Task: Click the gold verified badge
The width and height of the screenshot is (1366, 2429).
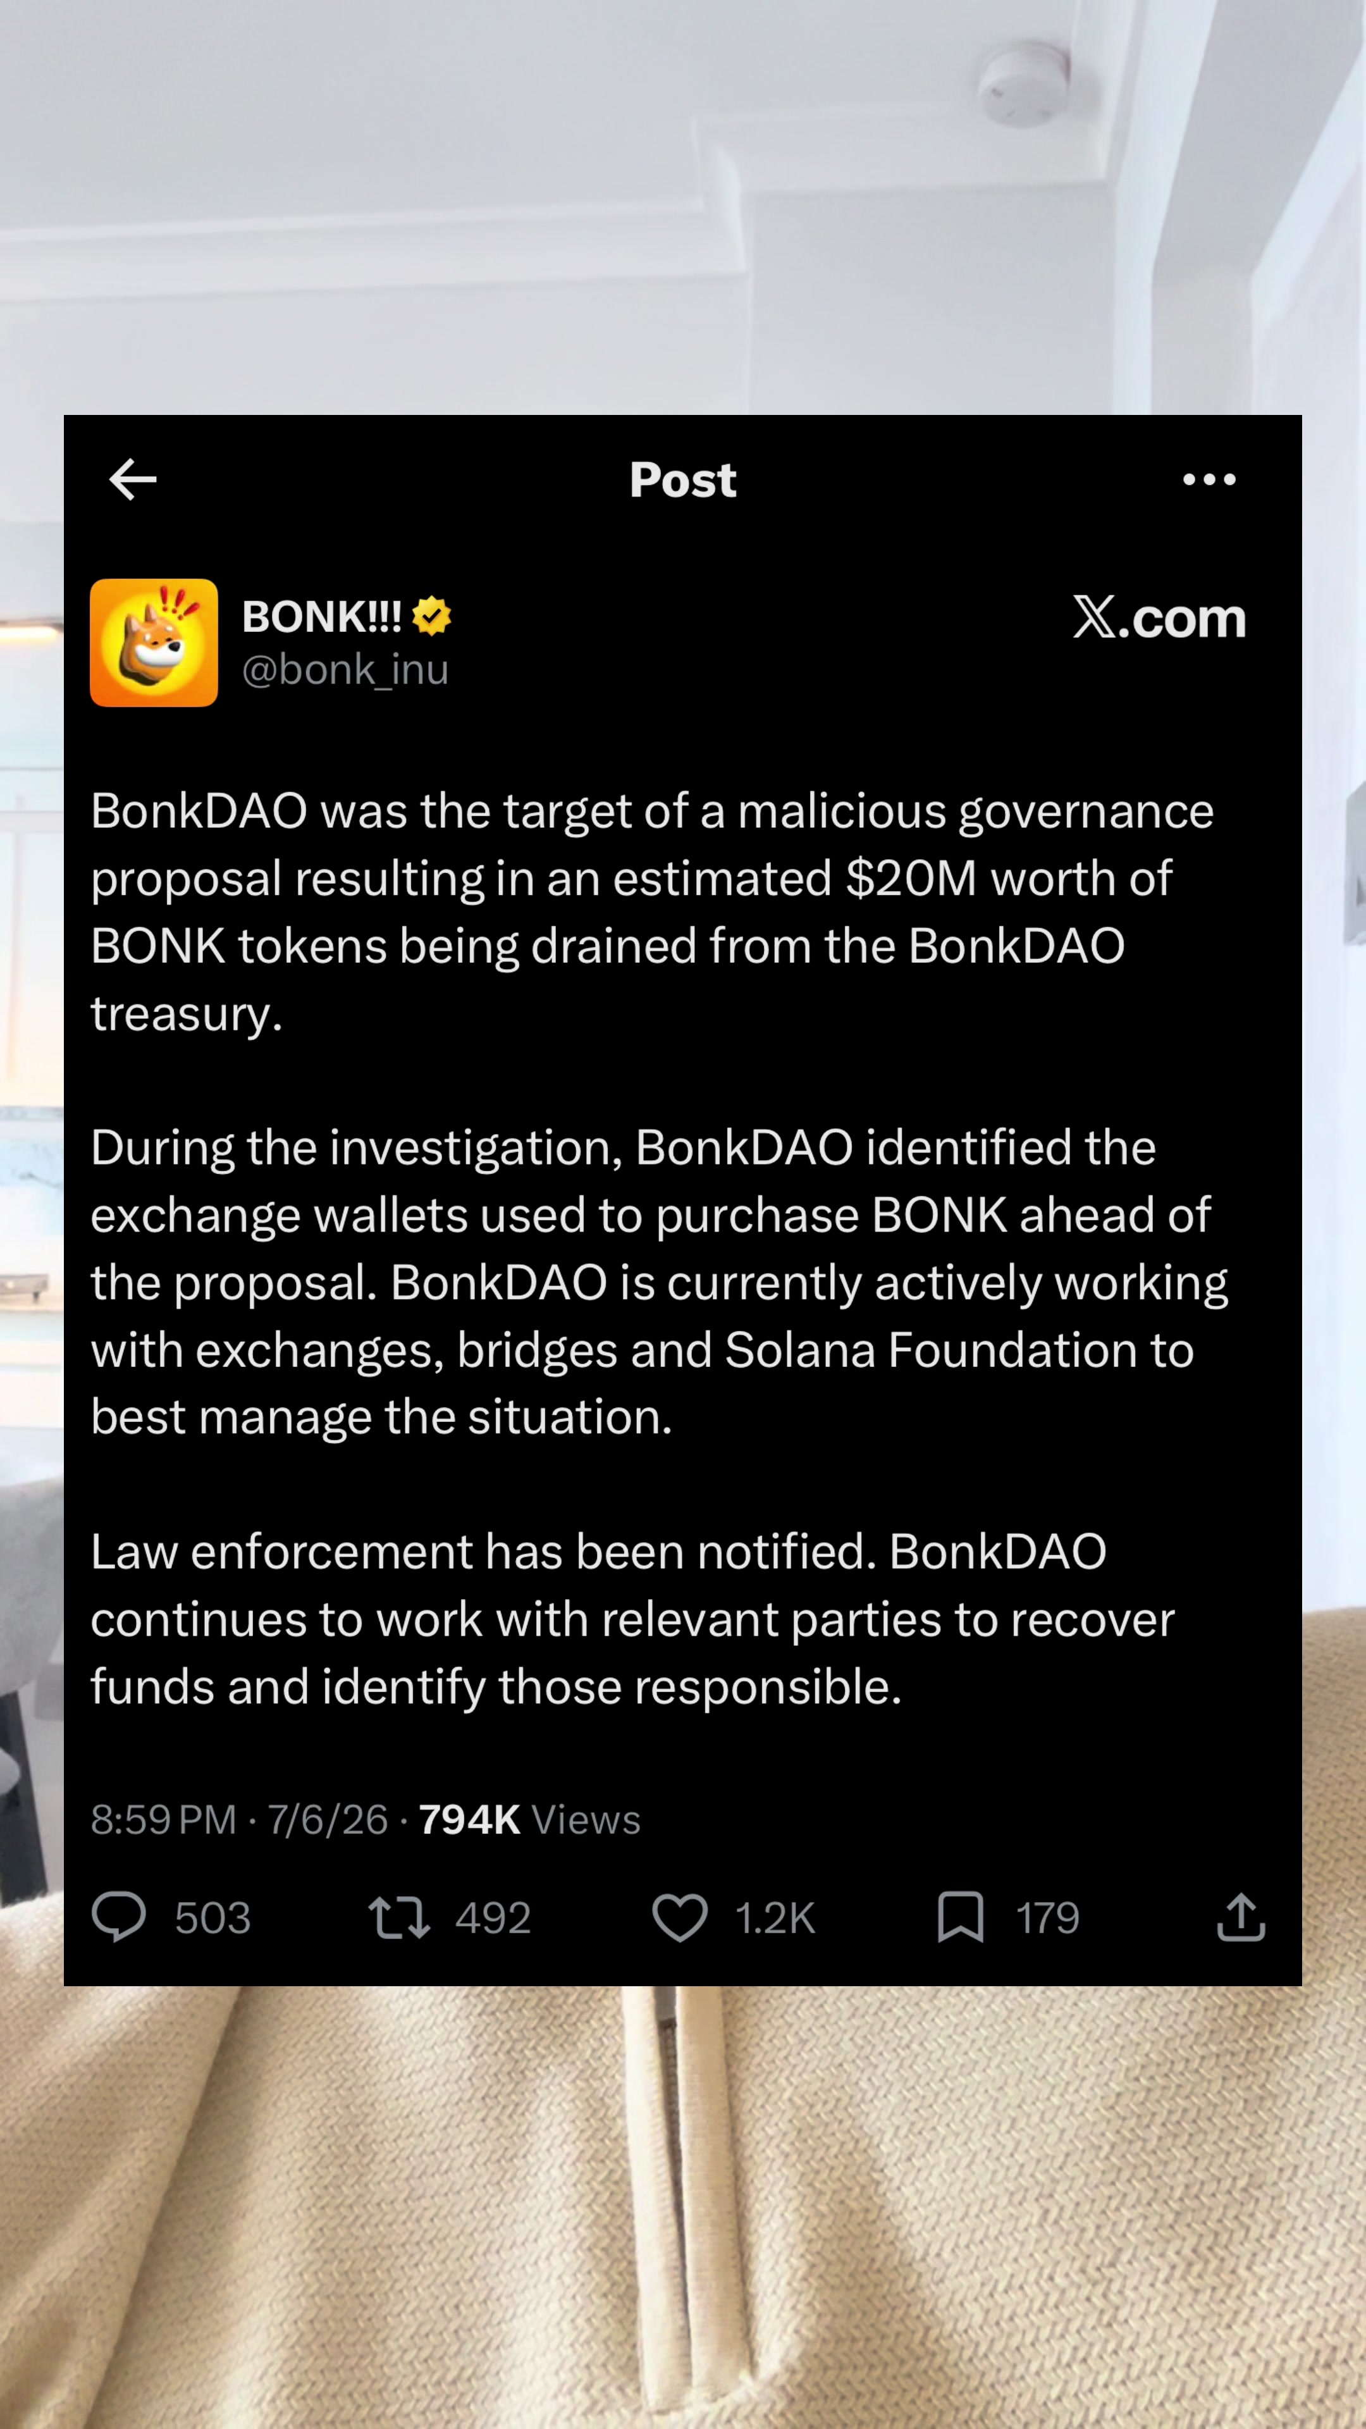Action: pos(432,617)
